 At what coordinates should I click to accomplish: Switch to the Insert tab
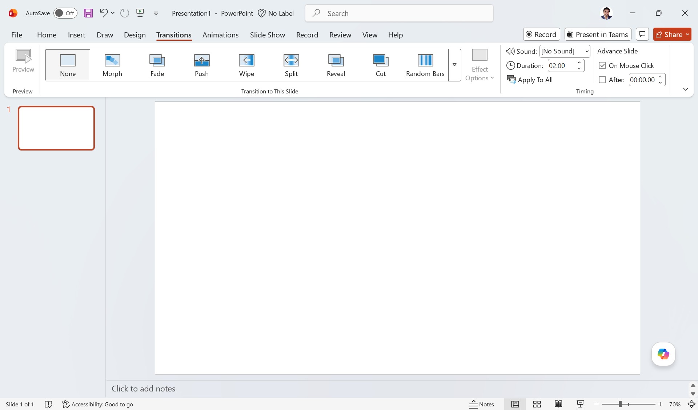pyautogui.click(x=76, y=35)
